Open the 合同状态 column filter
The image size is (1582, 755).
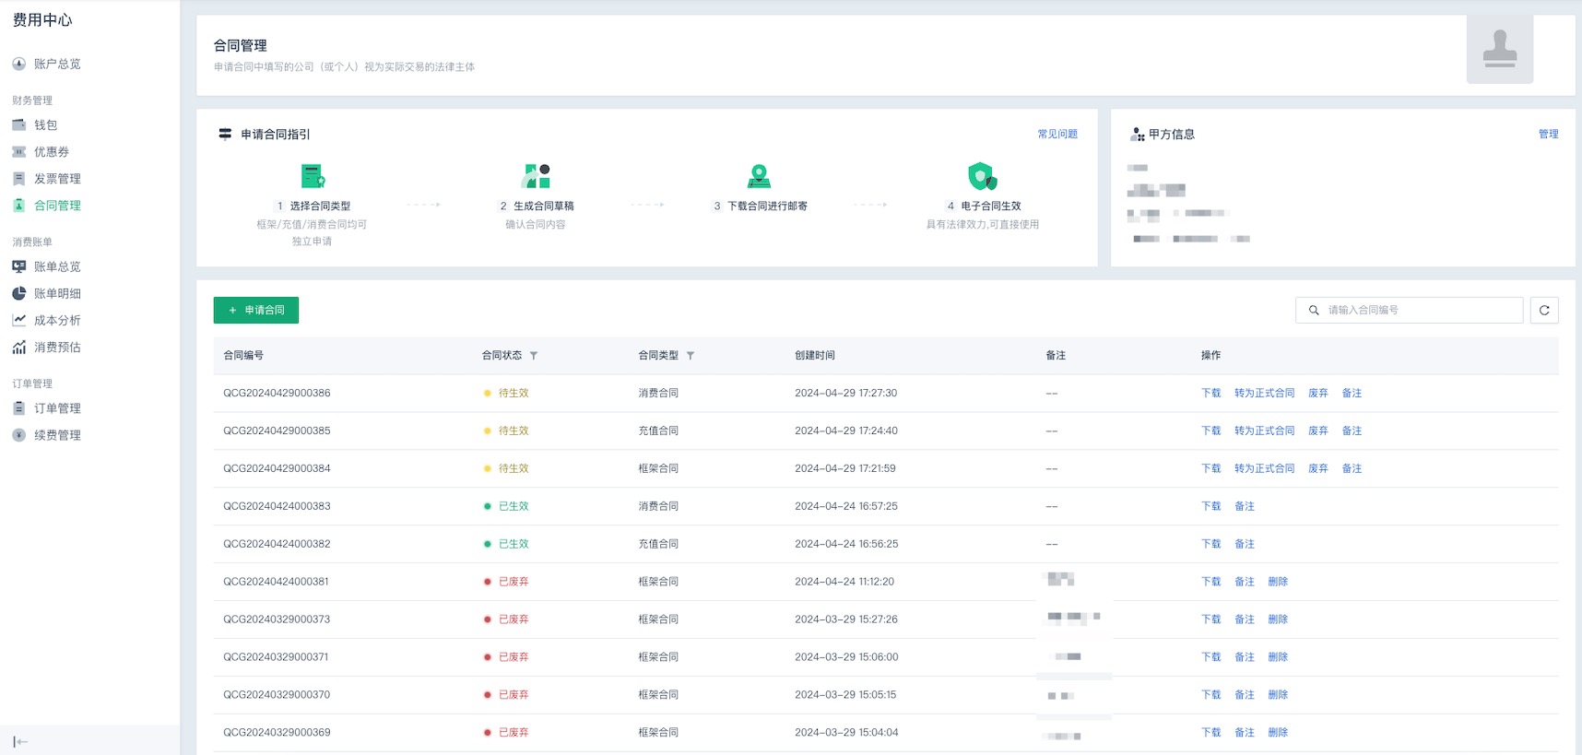(534, 356)
